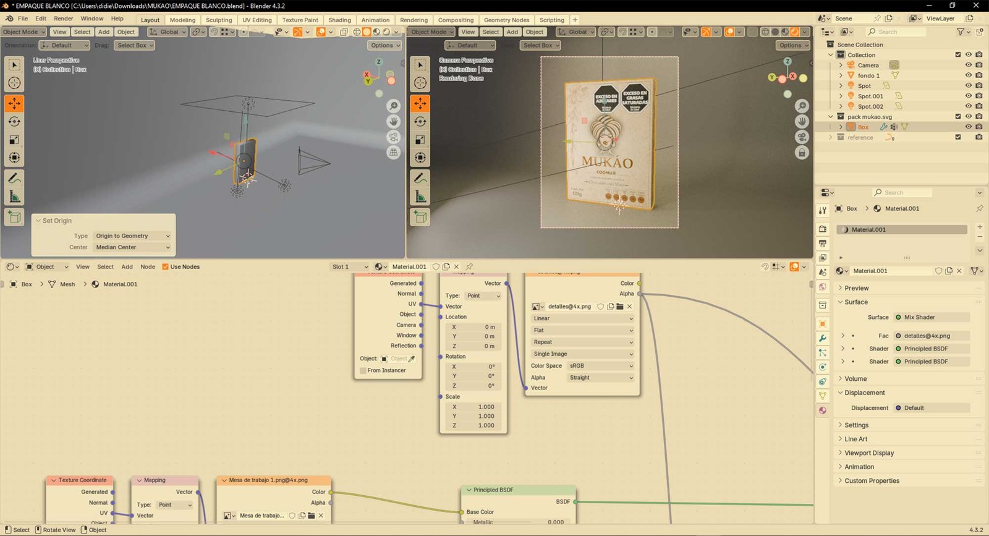Expand the Volume panel

855,379
